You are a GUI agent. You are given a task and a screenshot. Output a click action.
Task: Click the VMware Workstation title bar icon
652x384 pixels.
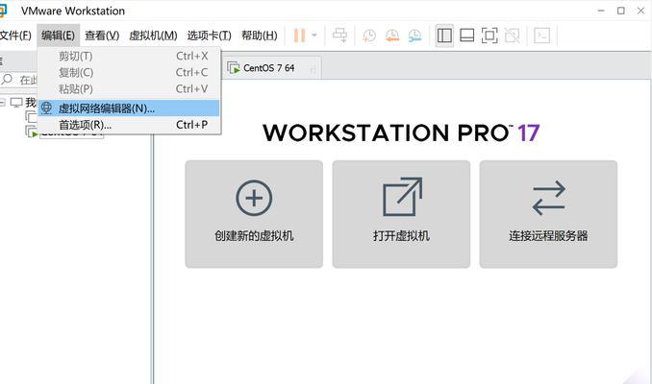point(3,11)
